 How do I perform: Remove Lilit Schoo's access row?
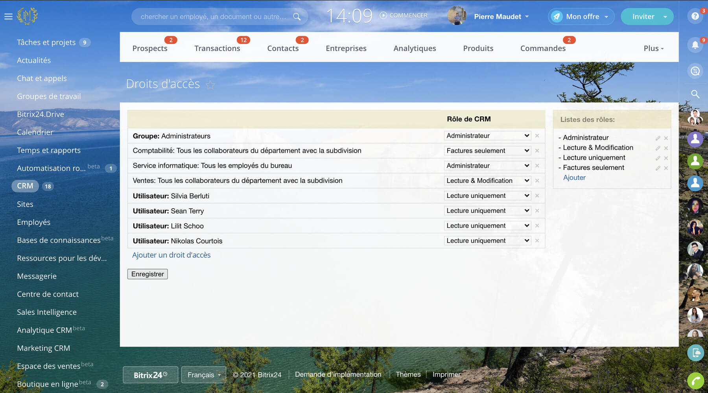(x=537, y=226)
